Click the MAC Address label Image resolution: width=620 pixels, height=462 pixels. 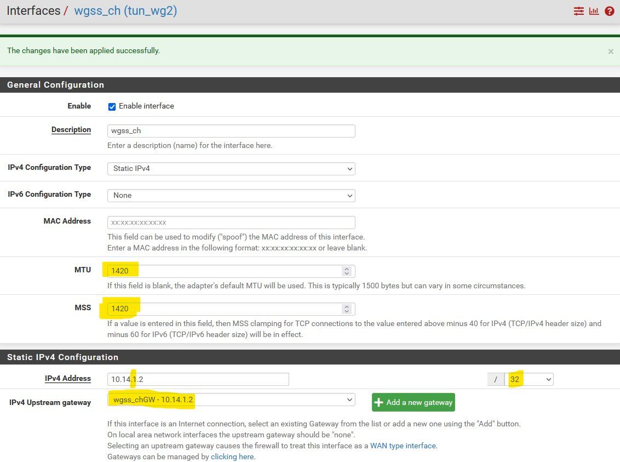[67, 221]
